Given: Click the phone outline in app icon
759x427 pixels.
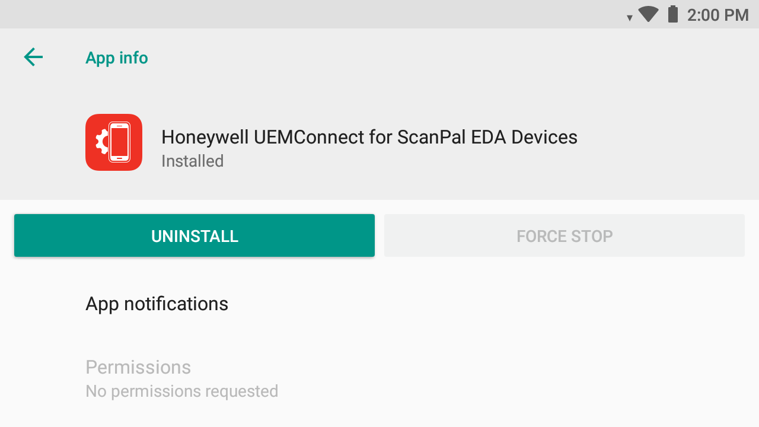Looking at the screenshot, I should tap(119, 142).
